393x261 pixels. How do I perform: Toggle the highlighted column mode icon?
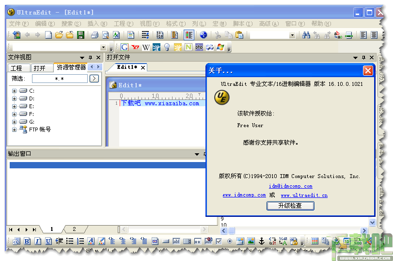[189, 35]
